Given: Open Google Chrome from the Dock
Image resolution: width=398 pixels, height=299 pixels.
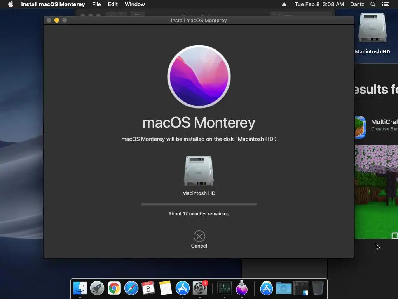Looking at the screenshot, I should (x=114, y=288).
